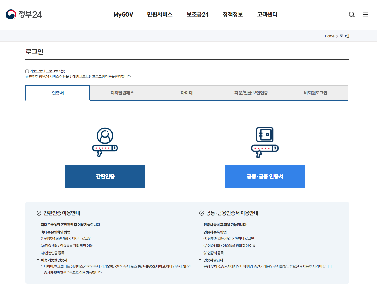This screenshot has width=377, height=287.
Task: Click the 공동·금융인증서 이용안내 heading
Action: pyautogui.click(x=232, y=213)
